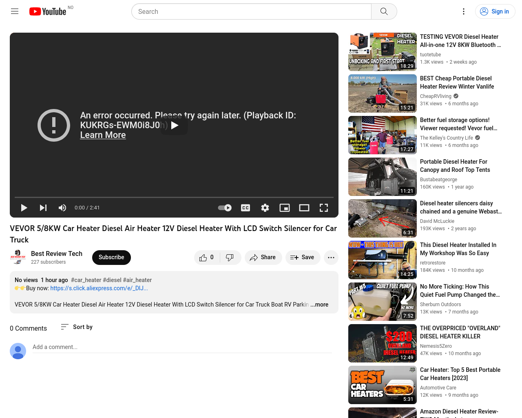Click Portable Diesel Heater canopy thumbnail

tap(383, 177)
